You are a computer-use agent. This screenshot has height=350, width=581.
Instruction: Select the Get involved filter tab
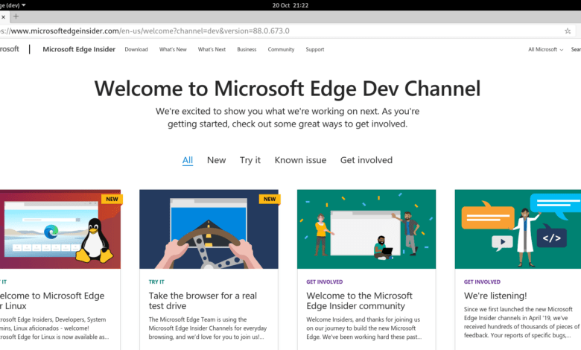[x=366, y=160]
